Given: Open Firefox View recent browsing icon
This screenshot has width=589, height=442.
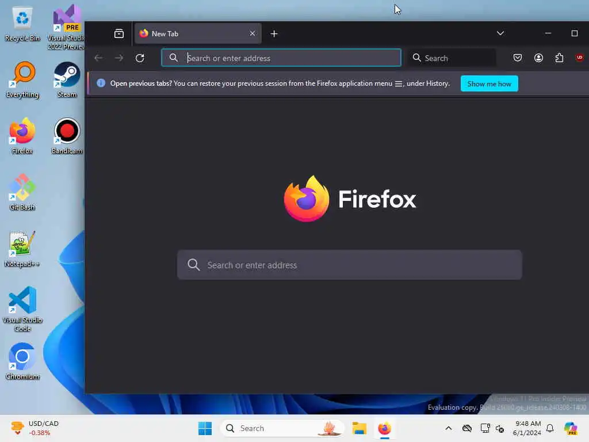Looking at the screenshot, I should tap(118, 34).
